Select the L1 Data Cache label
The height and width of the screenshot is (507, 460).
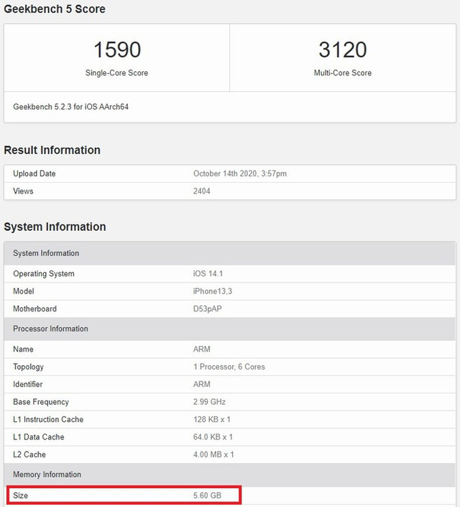click(x=39, y=437)
